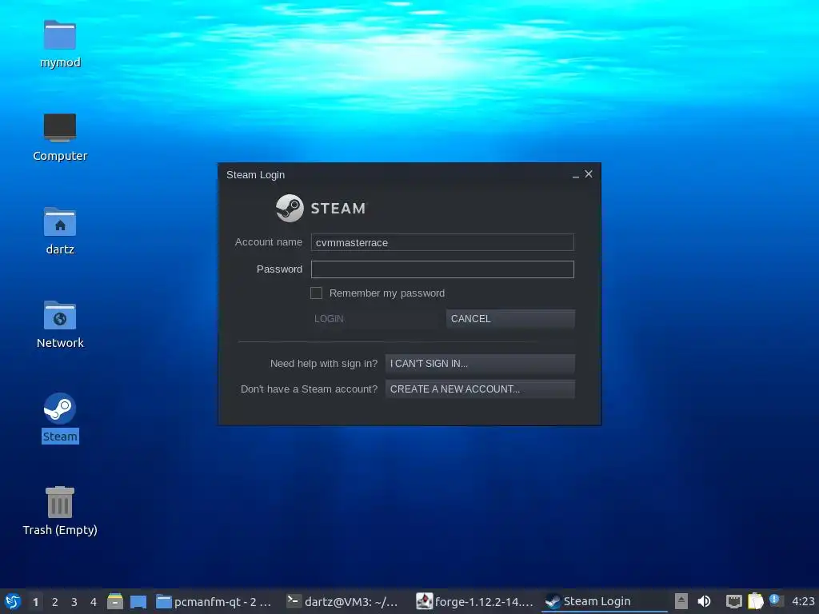The width and height of the screenshot is (819, 614).
Task: Switch to pcmanfm-qt taskbar window
Action: coord(214,601)
